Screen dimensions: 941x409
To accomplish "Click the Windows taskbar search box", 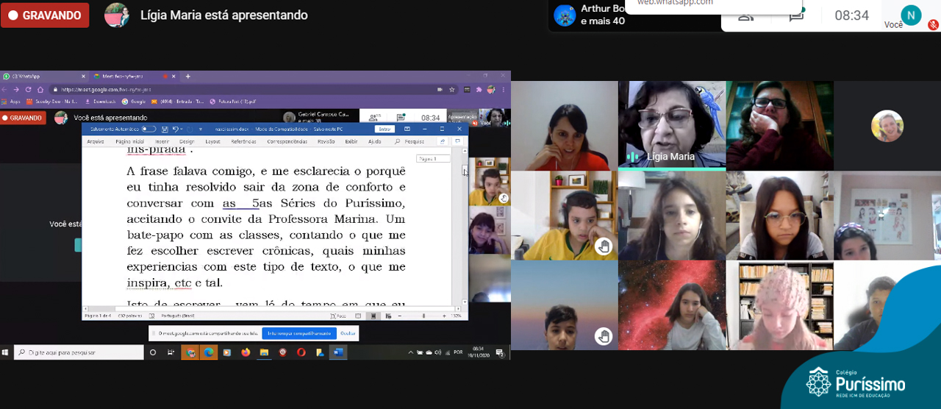I will pos(79,352).
